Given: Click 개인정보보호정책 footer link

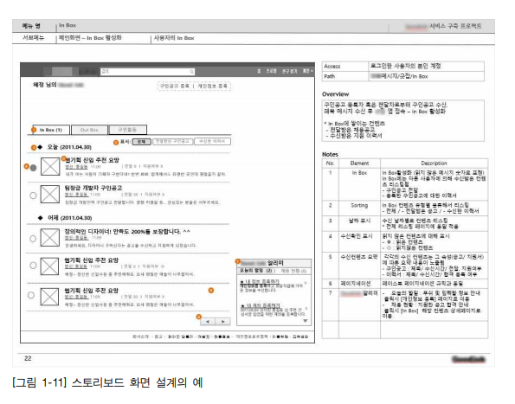Looking at the screenshot, I should click(252, 337).
